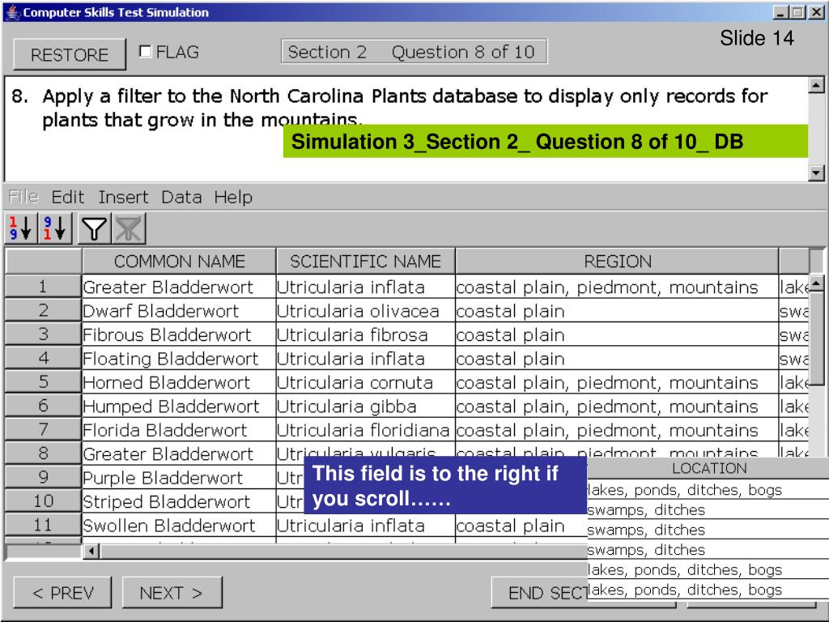Select the REGION column header
Screen dimensions: 829x622
617,261
